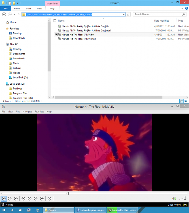This screenshot has width=189, height=213.
Task: Sort by Date modified column
Action: [x=162, y=21]
